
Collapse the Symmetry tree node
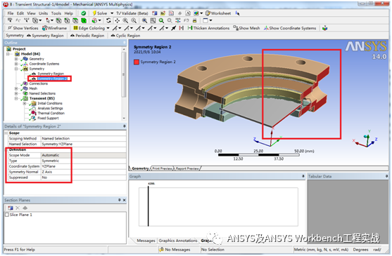pyautogui.click(x=16, y=69)
